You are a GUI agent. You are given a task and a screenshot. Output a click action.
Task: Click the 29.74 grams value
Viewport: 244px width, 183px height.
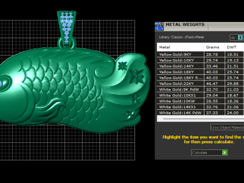click(x=212, y=60)
